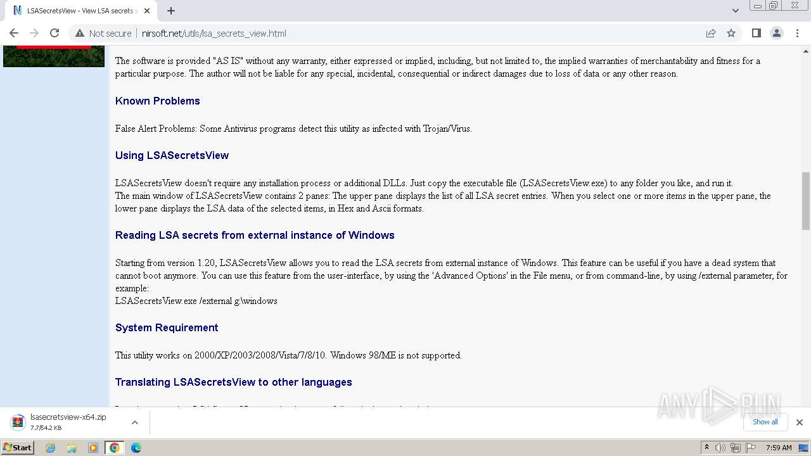This screenshot has width=811, height=456.
Task: Open network tray icon
Action: tap(736, 448)
